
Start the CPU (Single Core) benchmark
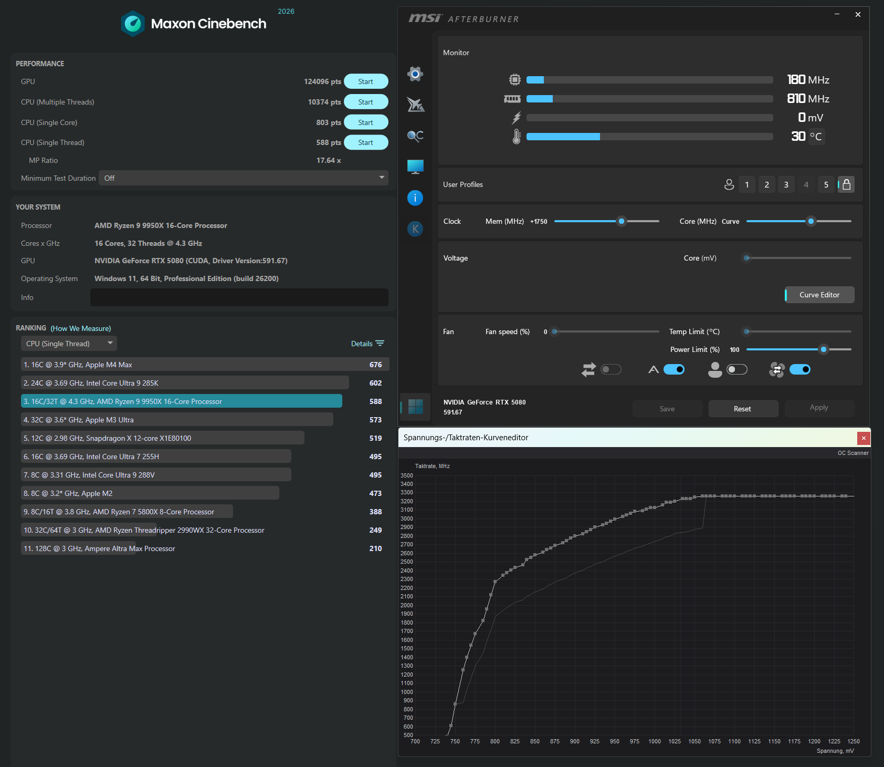pyautogui.click(x=366, y=122)
